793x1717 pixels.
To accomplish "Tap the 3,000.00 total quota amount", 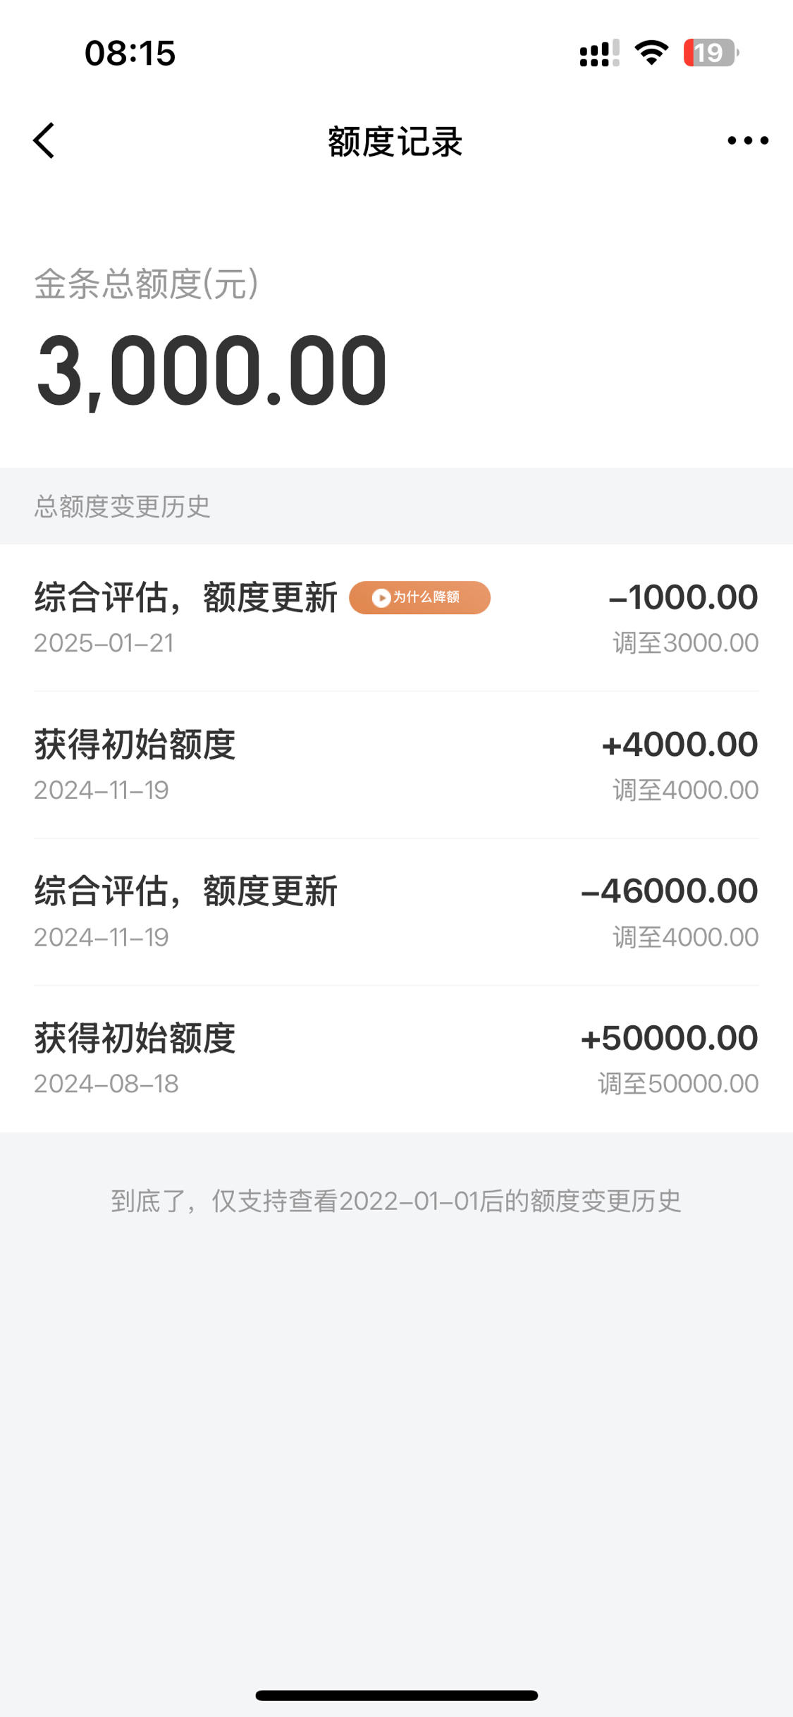I will 211,372.
